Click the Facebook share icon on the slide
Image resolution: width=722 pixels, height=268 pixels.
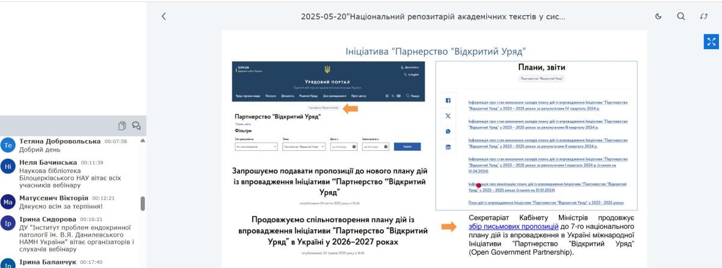[447, 100]
